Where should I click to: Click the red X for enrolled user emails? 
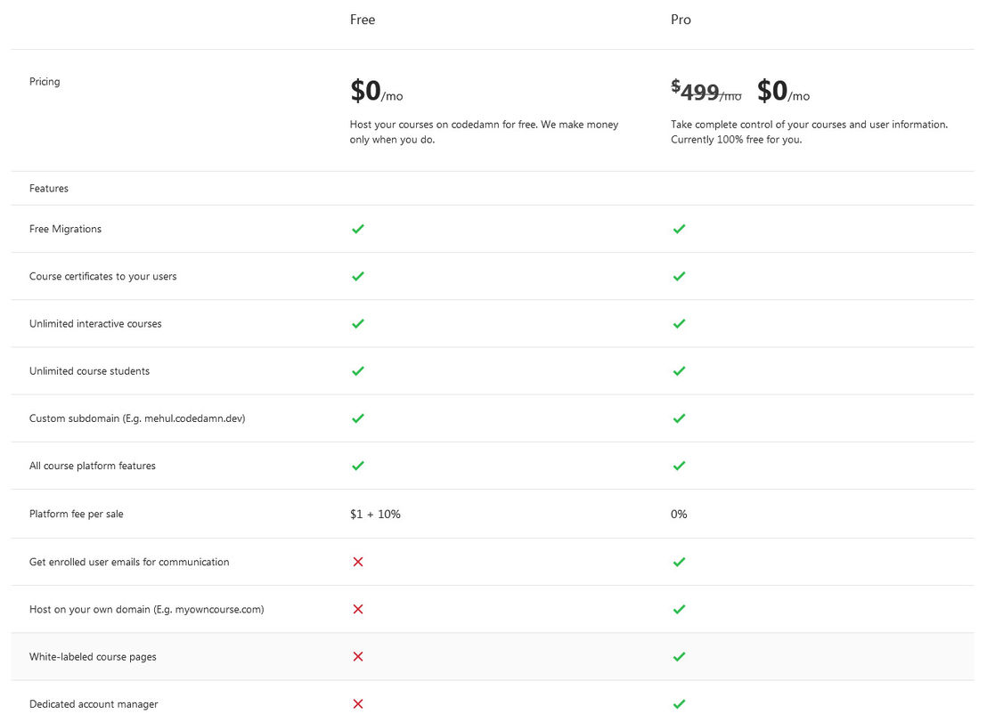(x=357, y=562)
